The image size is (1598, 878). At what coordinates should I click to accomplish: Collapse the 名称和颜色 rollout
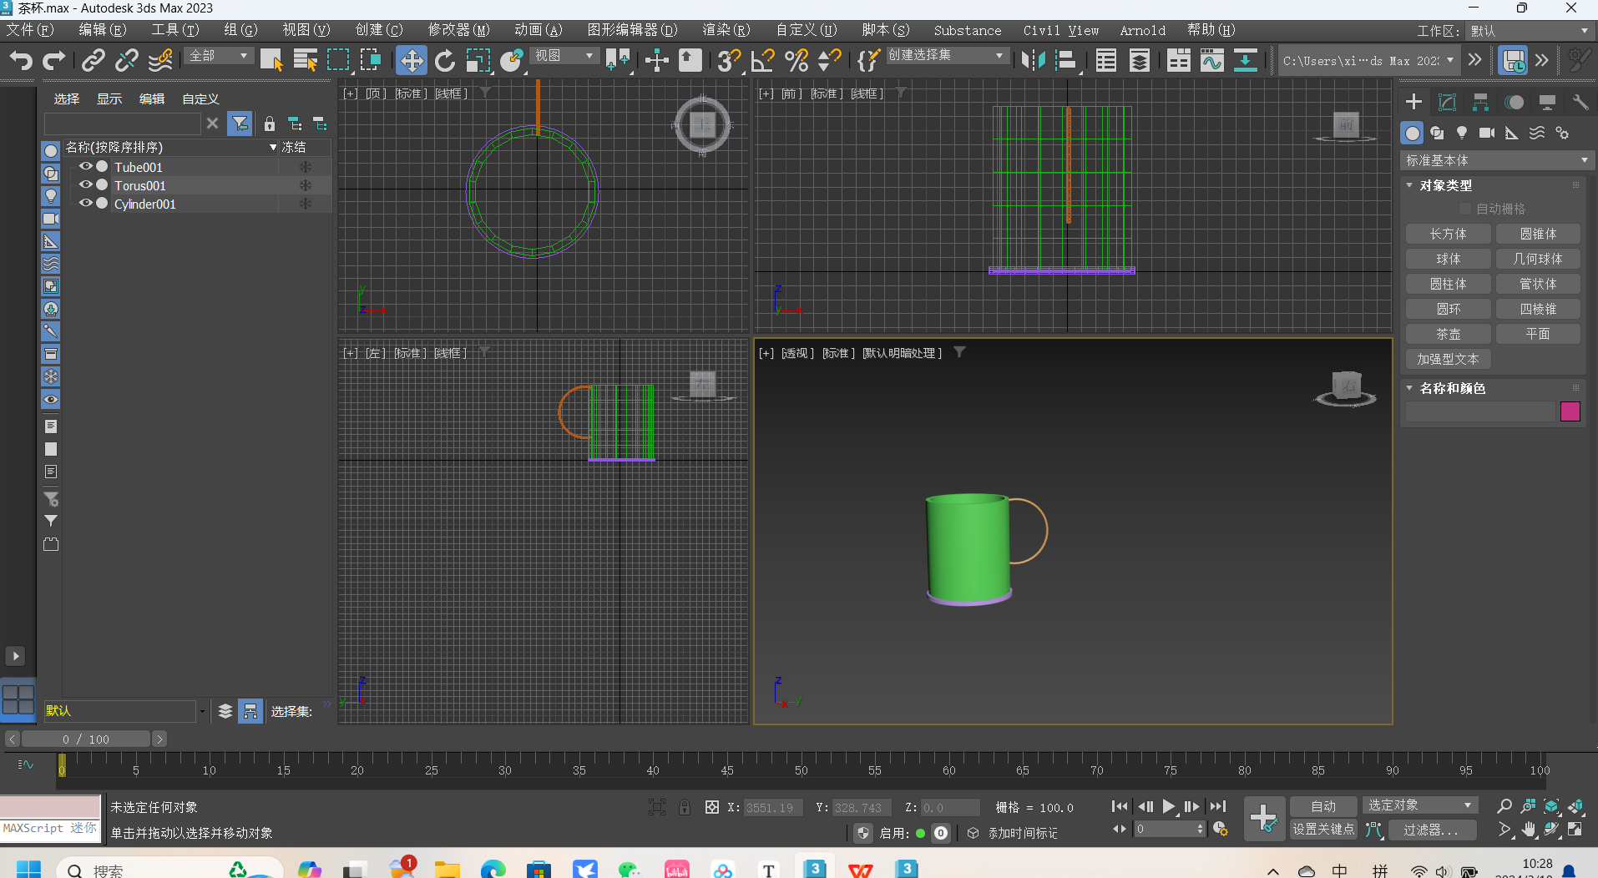(1410, 388)
